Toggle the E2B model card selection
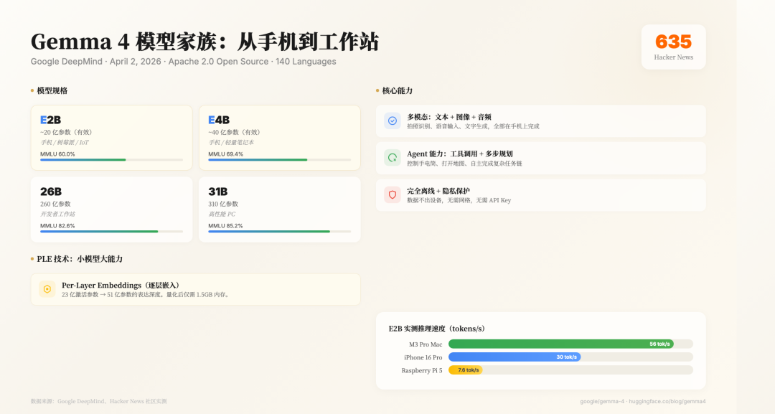The width and height of the screenshot is (775, 414). 111,137
